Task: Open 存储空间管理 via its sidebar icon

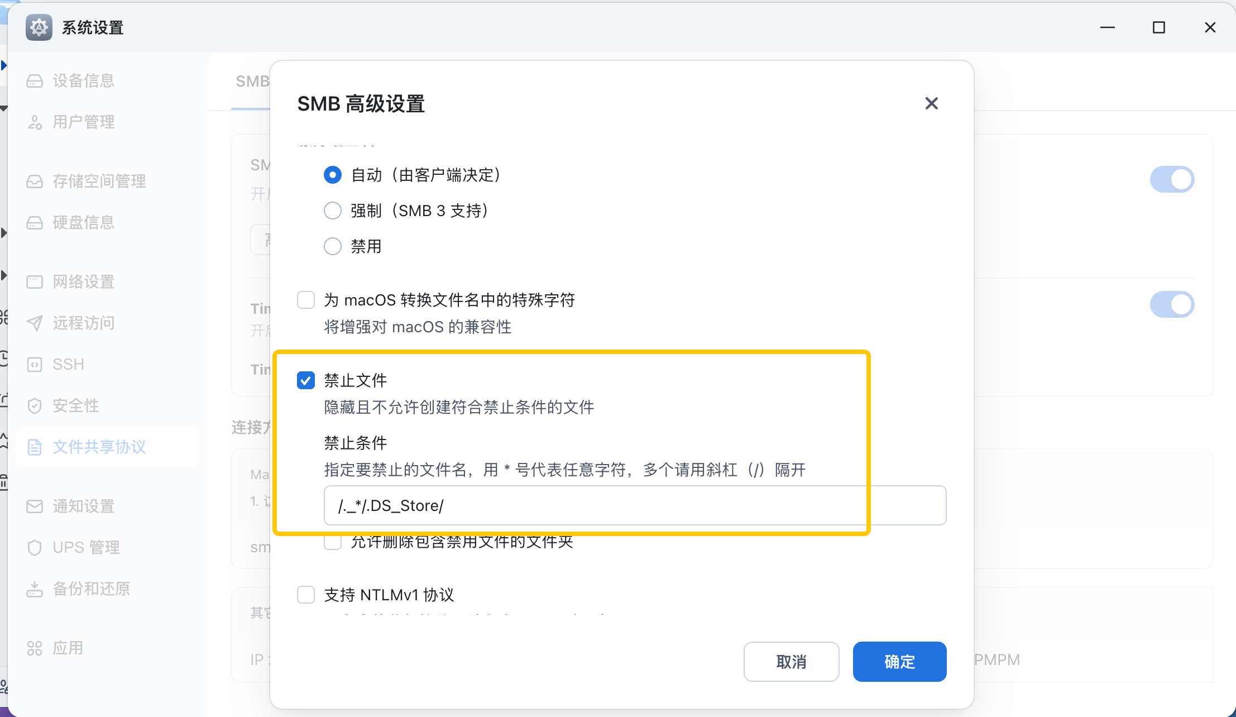Action: 35,181
